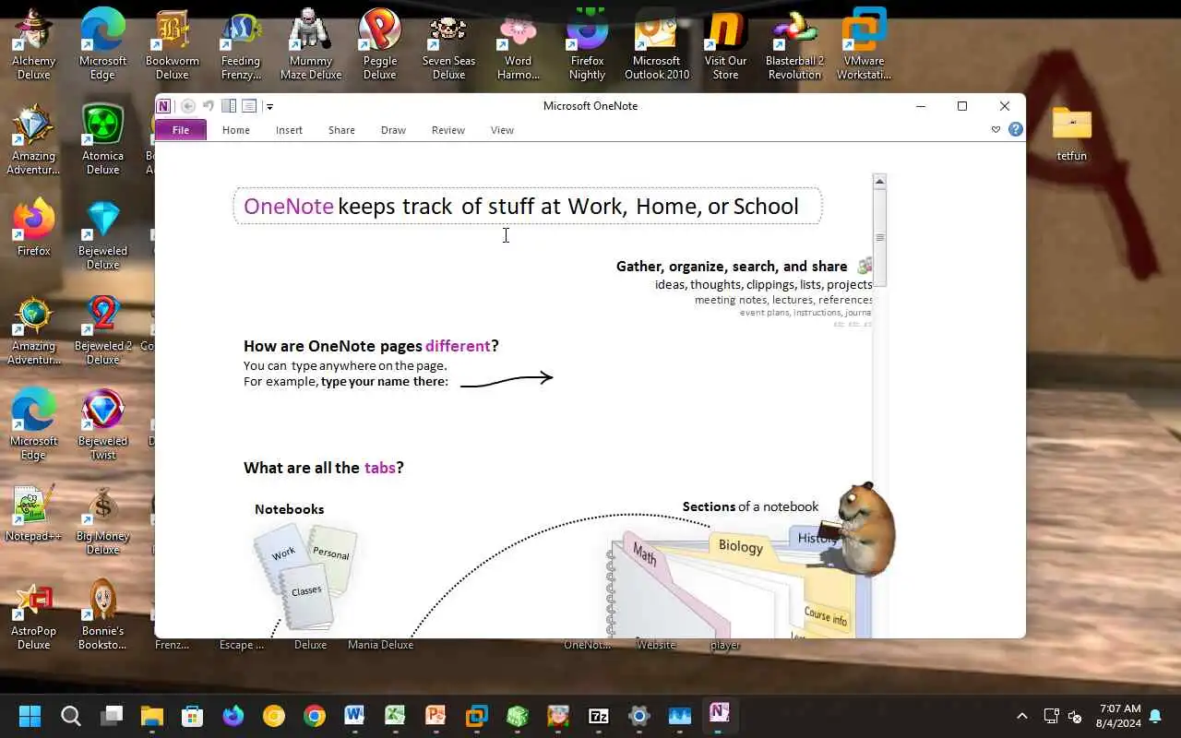
Task: Select Microsoft Edge shortcut in top desktop row
Action: [x=102, y=44]
